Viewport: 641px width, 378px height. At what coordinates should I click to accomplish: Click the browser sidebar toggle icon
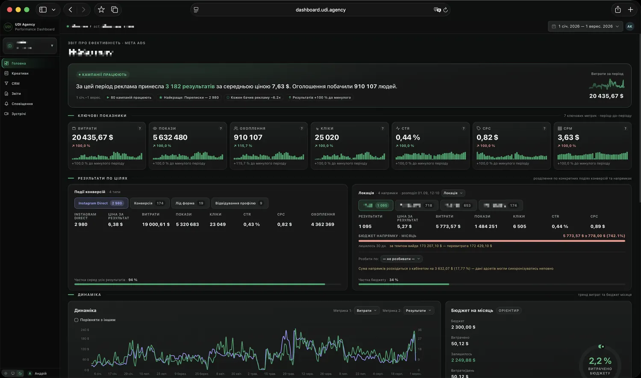point(43,9)
